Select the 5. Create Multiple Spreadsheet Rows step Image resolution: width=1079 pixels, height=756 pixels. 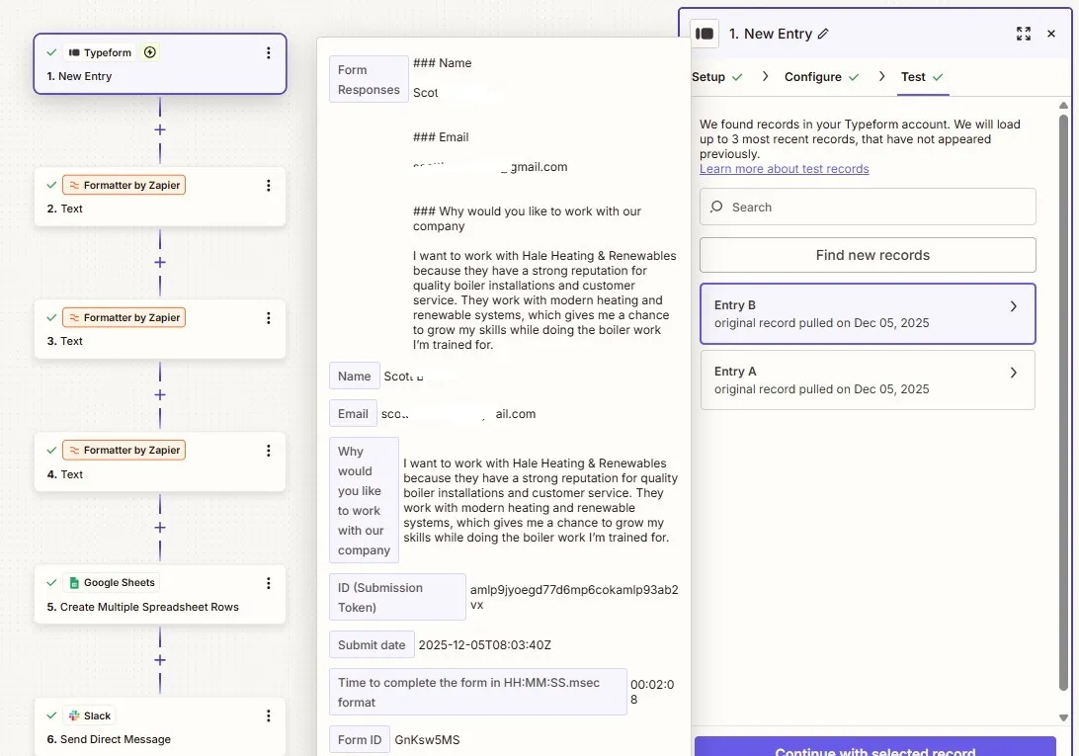(160, 595)
